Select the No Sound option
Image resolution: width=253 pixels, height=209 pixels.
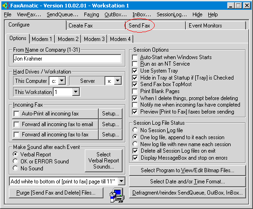15,168
